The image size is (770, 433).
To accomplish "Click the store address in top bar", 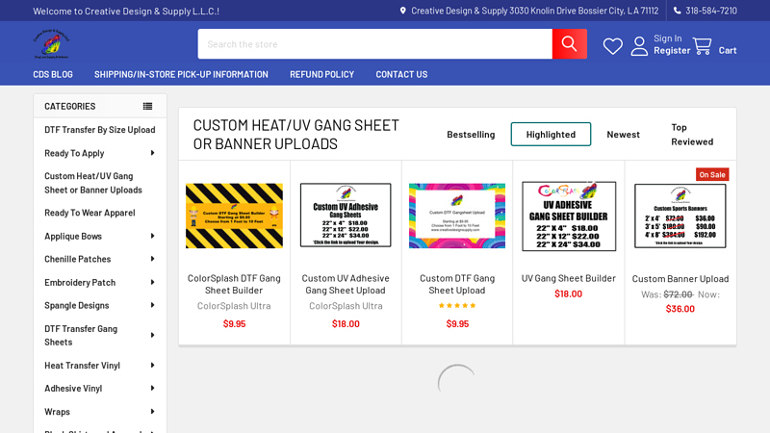I will coord(535,11).
